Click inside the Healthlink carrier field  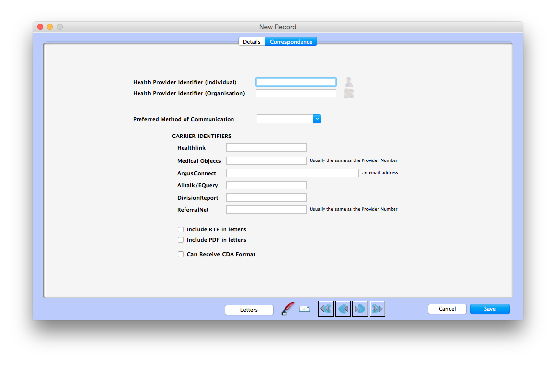click(x=266, y=147)
